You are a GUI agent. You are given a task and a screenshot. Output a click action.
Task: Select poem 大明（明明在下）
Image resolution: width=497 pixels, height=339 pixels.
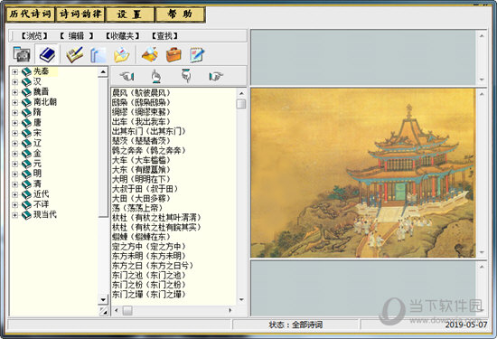tap(141, 179)
